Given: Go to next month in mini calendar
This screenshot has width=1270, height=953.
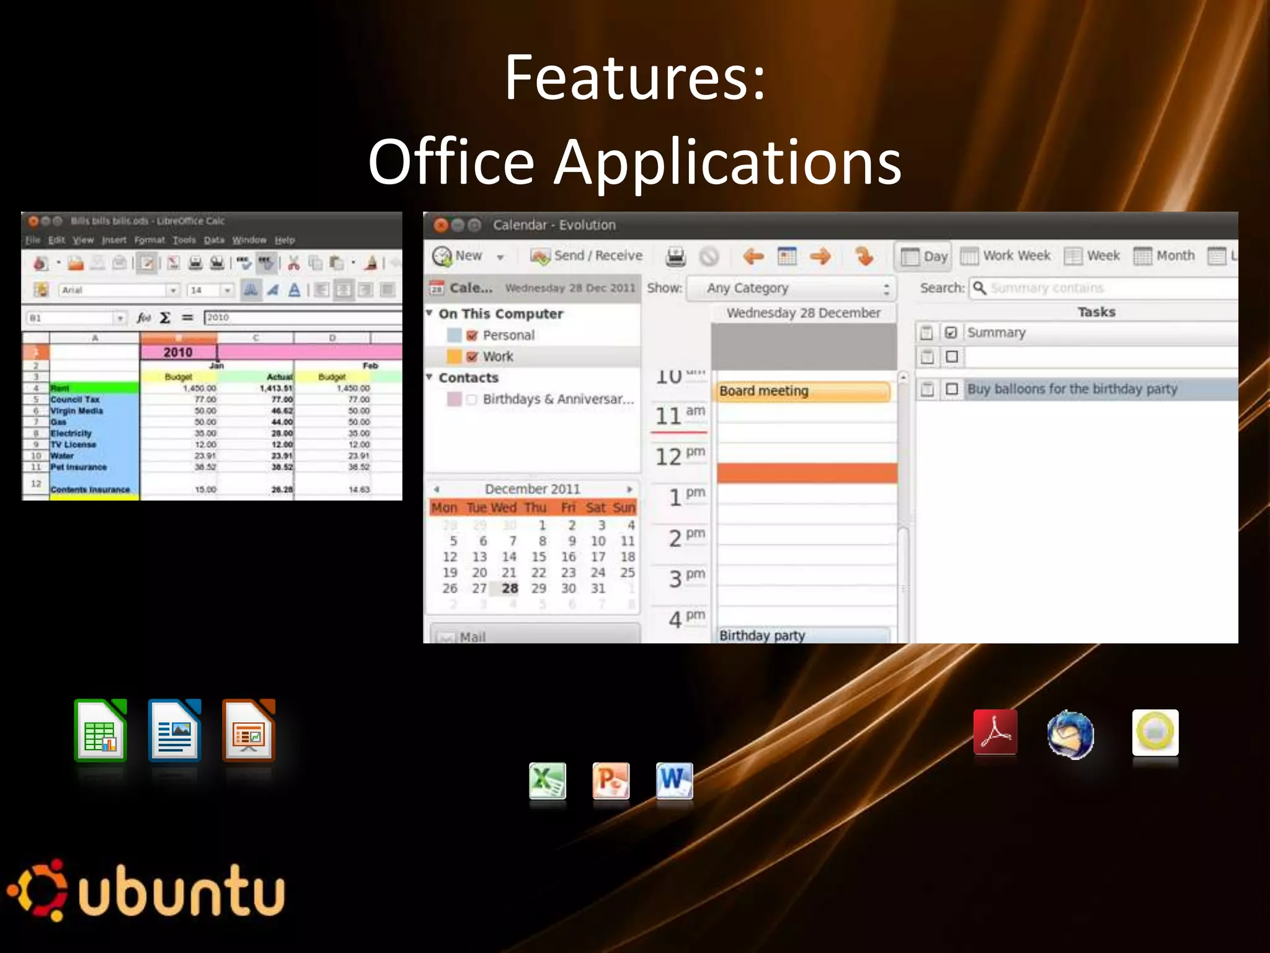Looking at the screenshot, I should pos(629,490).
